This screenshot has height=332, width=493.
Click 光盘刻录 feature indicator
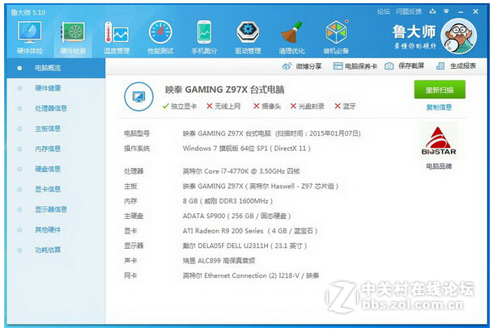(x=307, y=106)
